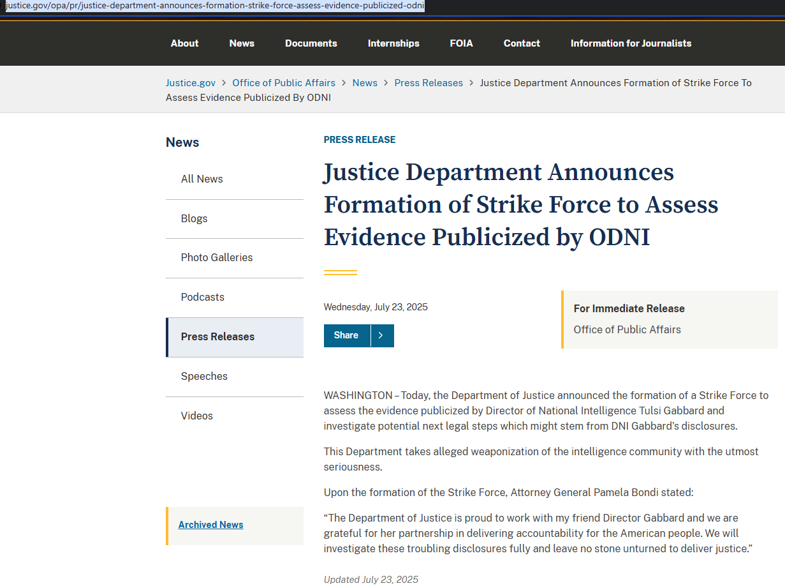The image size is (785, 588).
Task: Follow the Press Releases breadcrumb link
Action: point(429,83)
